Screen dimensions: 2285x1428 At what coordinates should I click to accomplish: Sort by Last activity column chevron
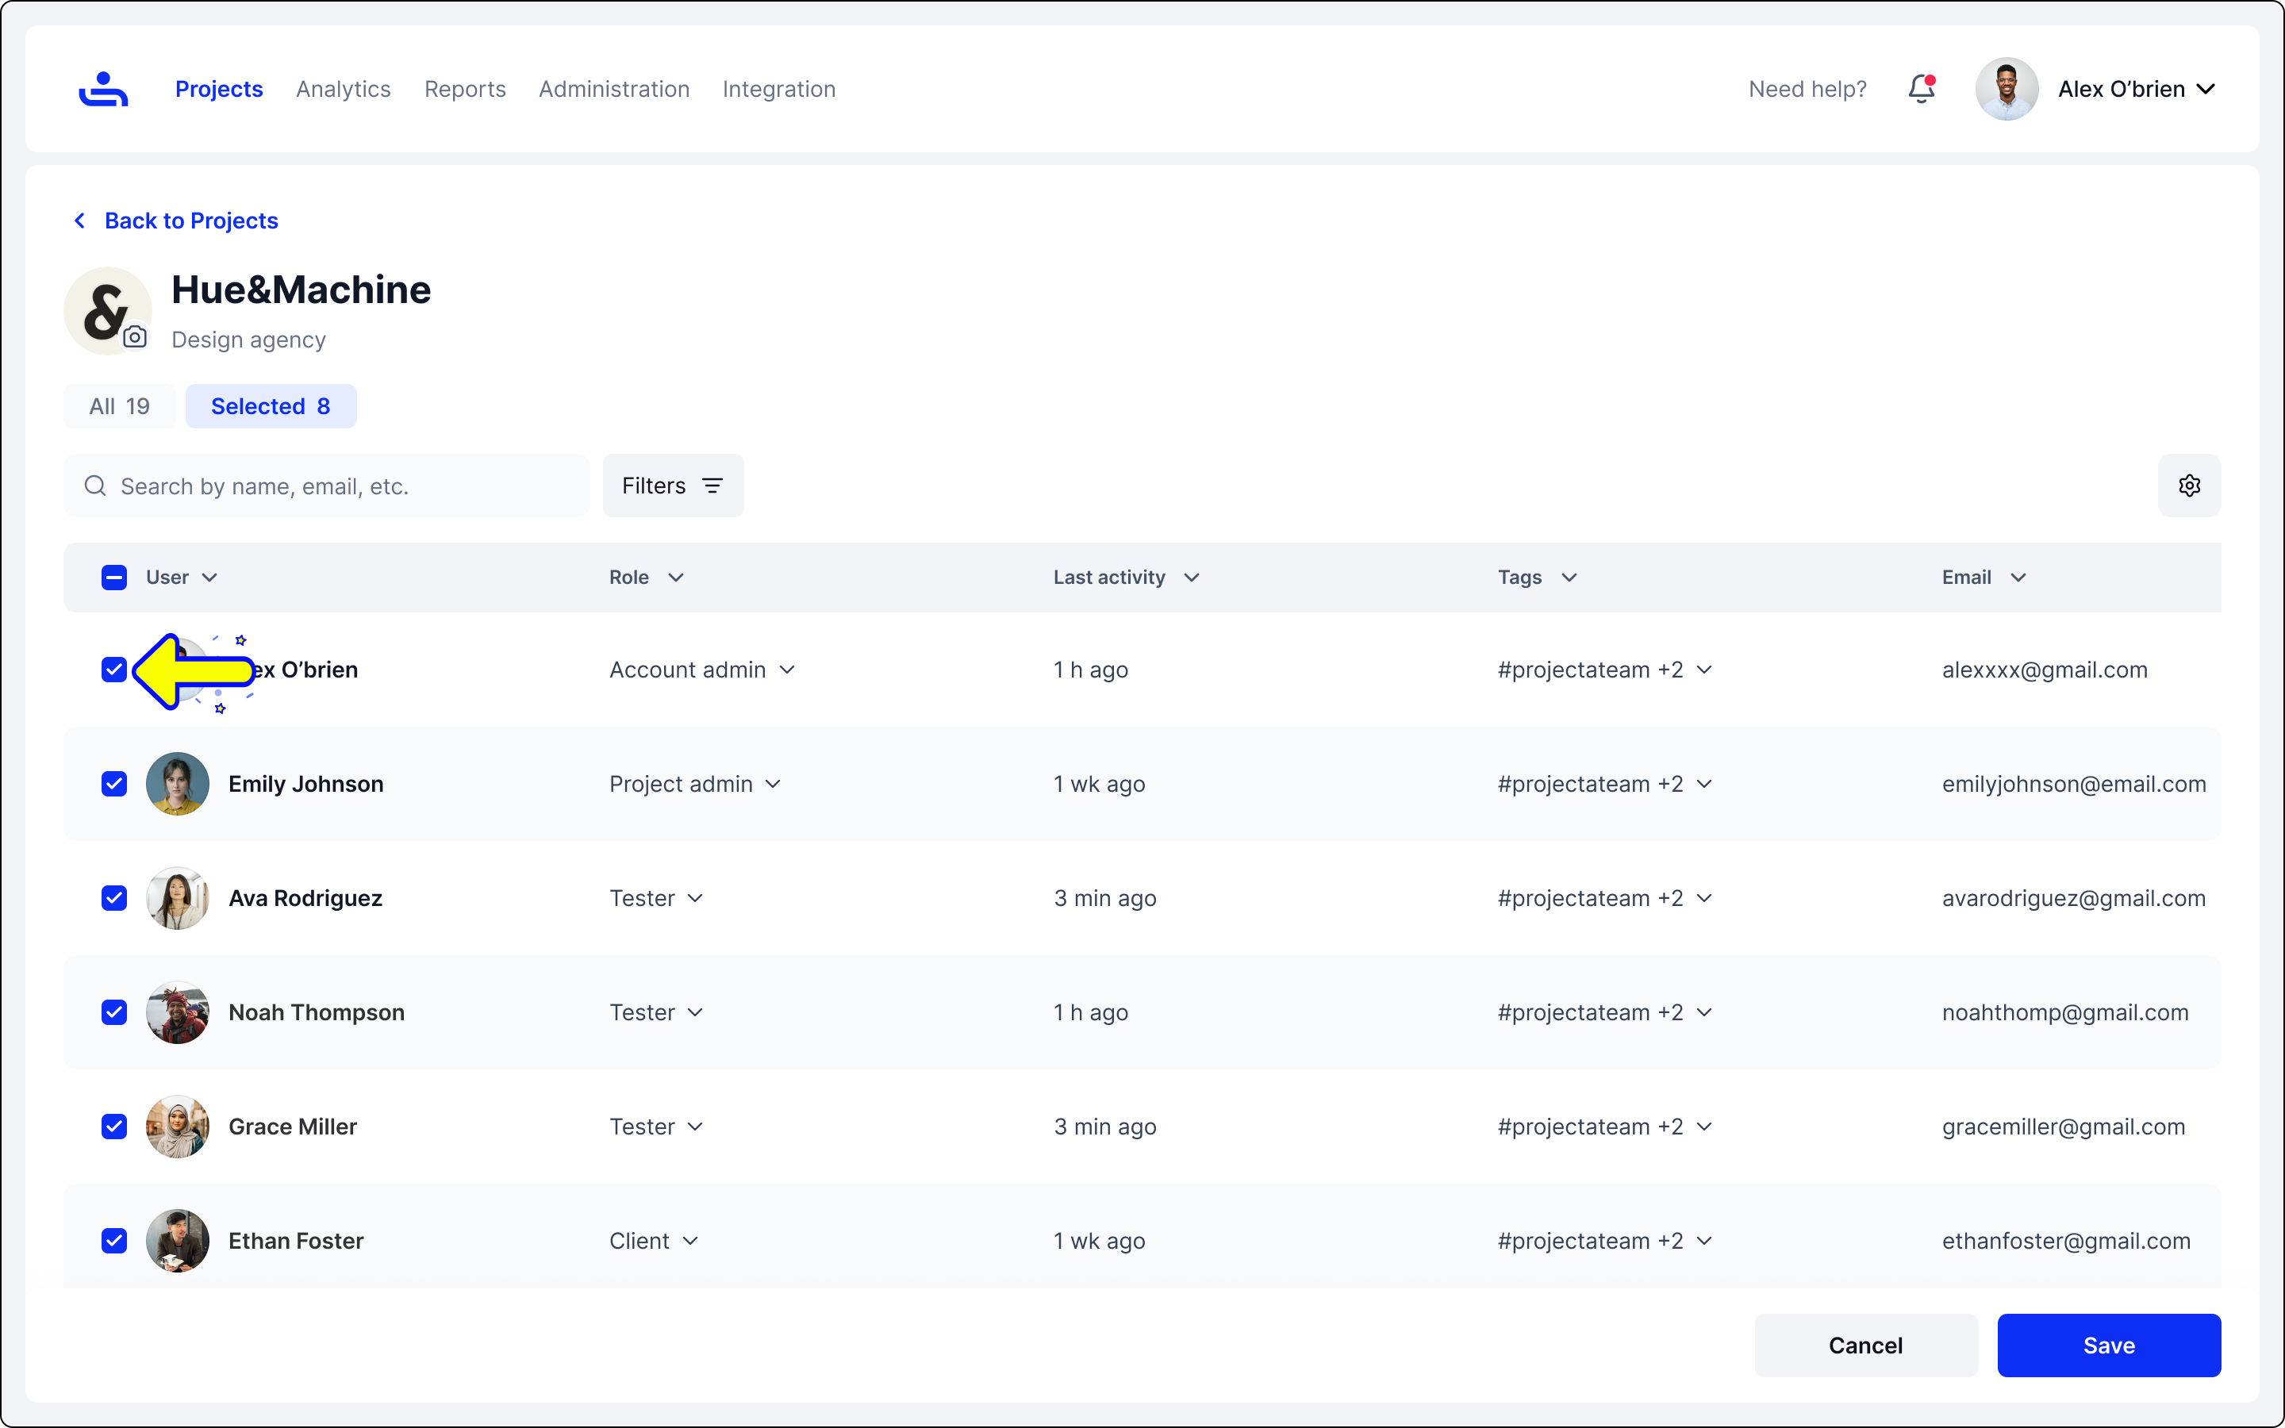click(x=1192, y=577)
